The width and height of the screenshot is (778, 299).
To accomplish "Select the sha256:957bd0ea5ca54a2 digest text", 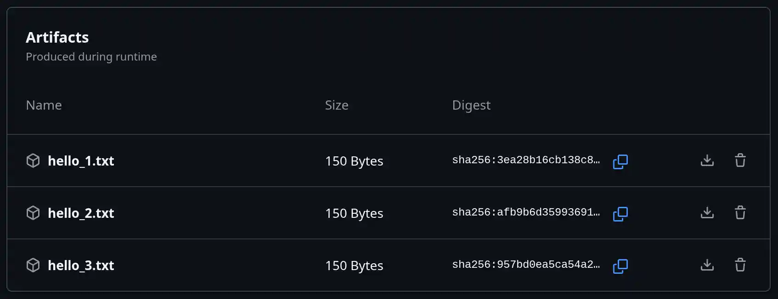I will [x=526, y=265].
